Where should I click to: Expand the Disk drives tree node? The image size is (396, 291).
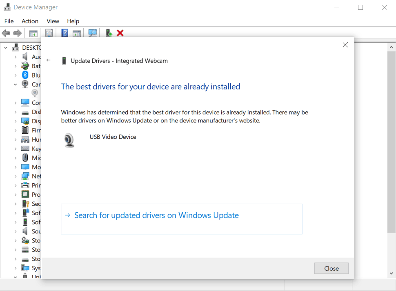(x=16, y=112)
